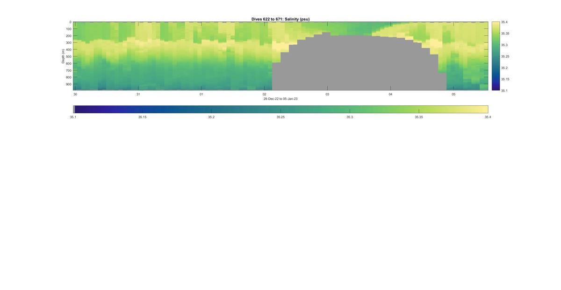The height and width of the screenshot is (290, 561).
Task: Click the depth tick label '0'
Action: [x=70, y=22]
